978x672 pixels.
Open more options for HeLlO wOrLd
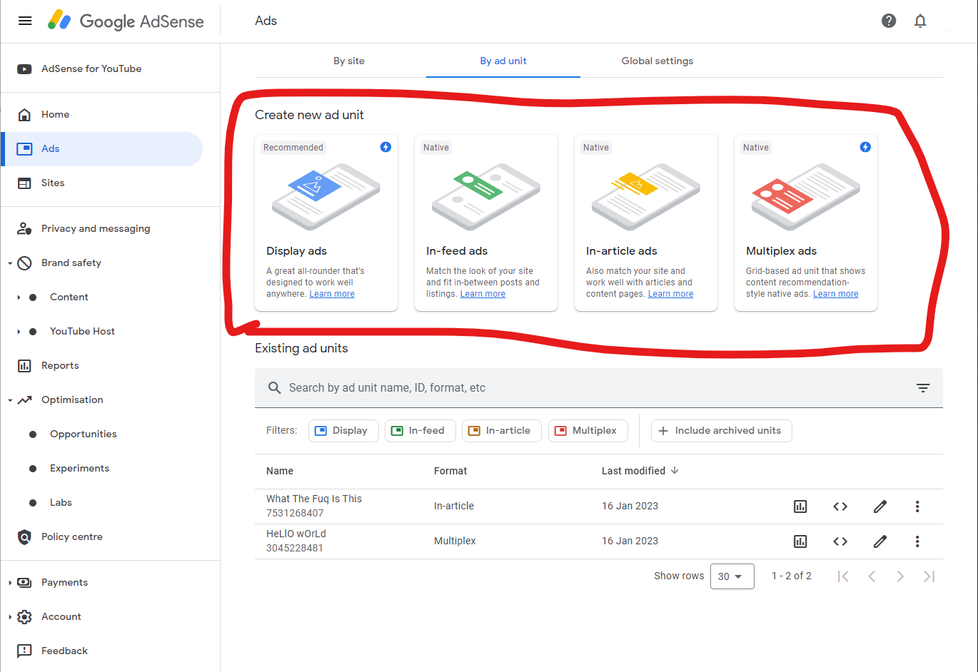tap(917, 541)
